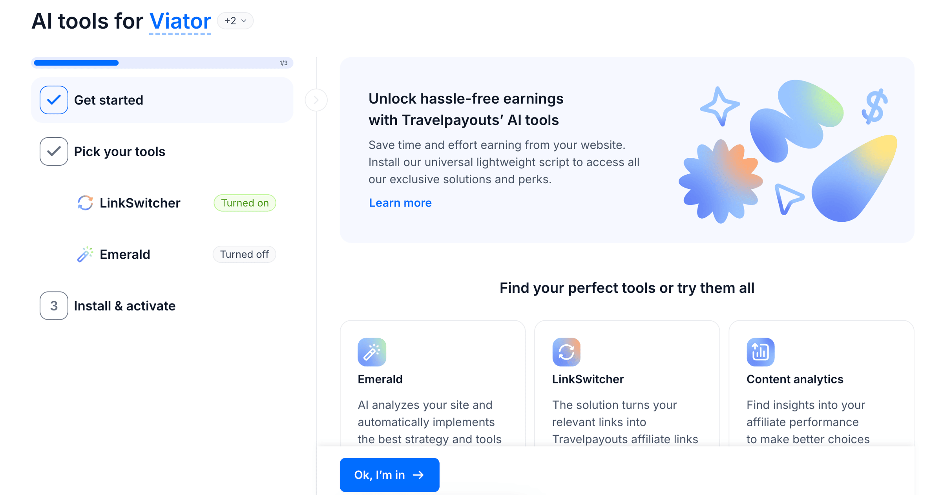
Task: Toggle LinkSwitcher Turned on badge
Action: click(x=245, y=203)
